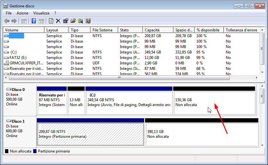Sort by the Capacità column header
268x165 pixels.
point(158,30)
